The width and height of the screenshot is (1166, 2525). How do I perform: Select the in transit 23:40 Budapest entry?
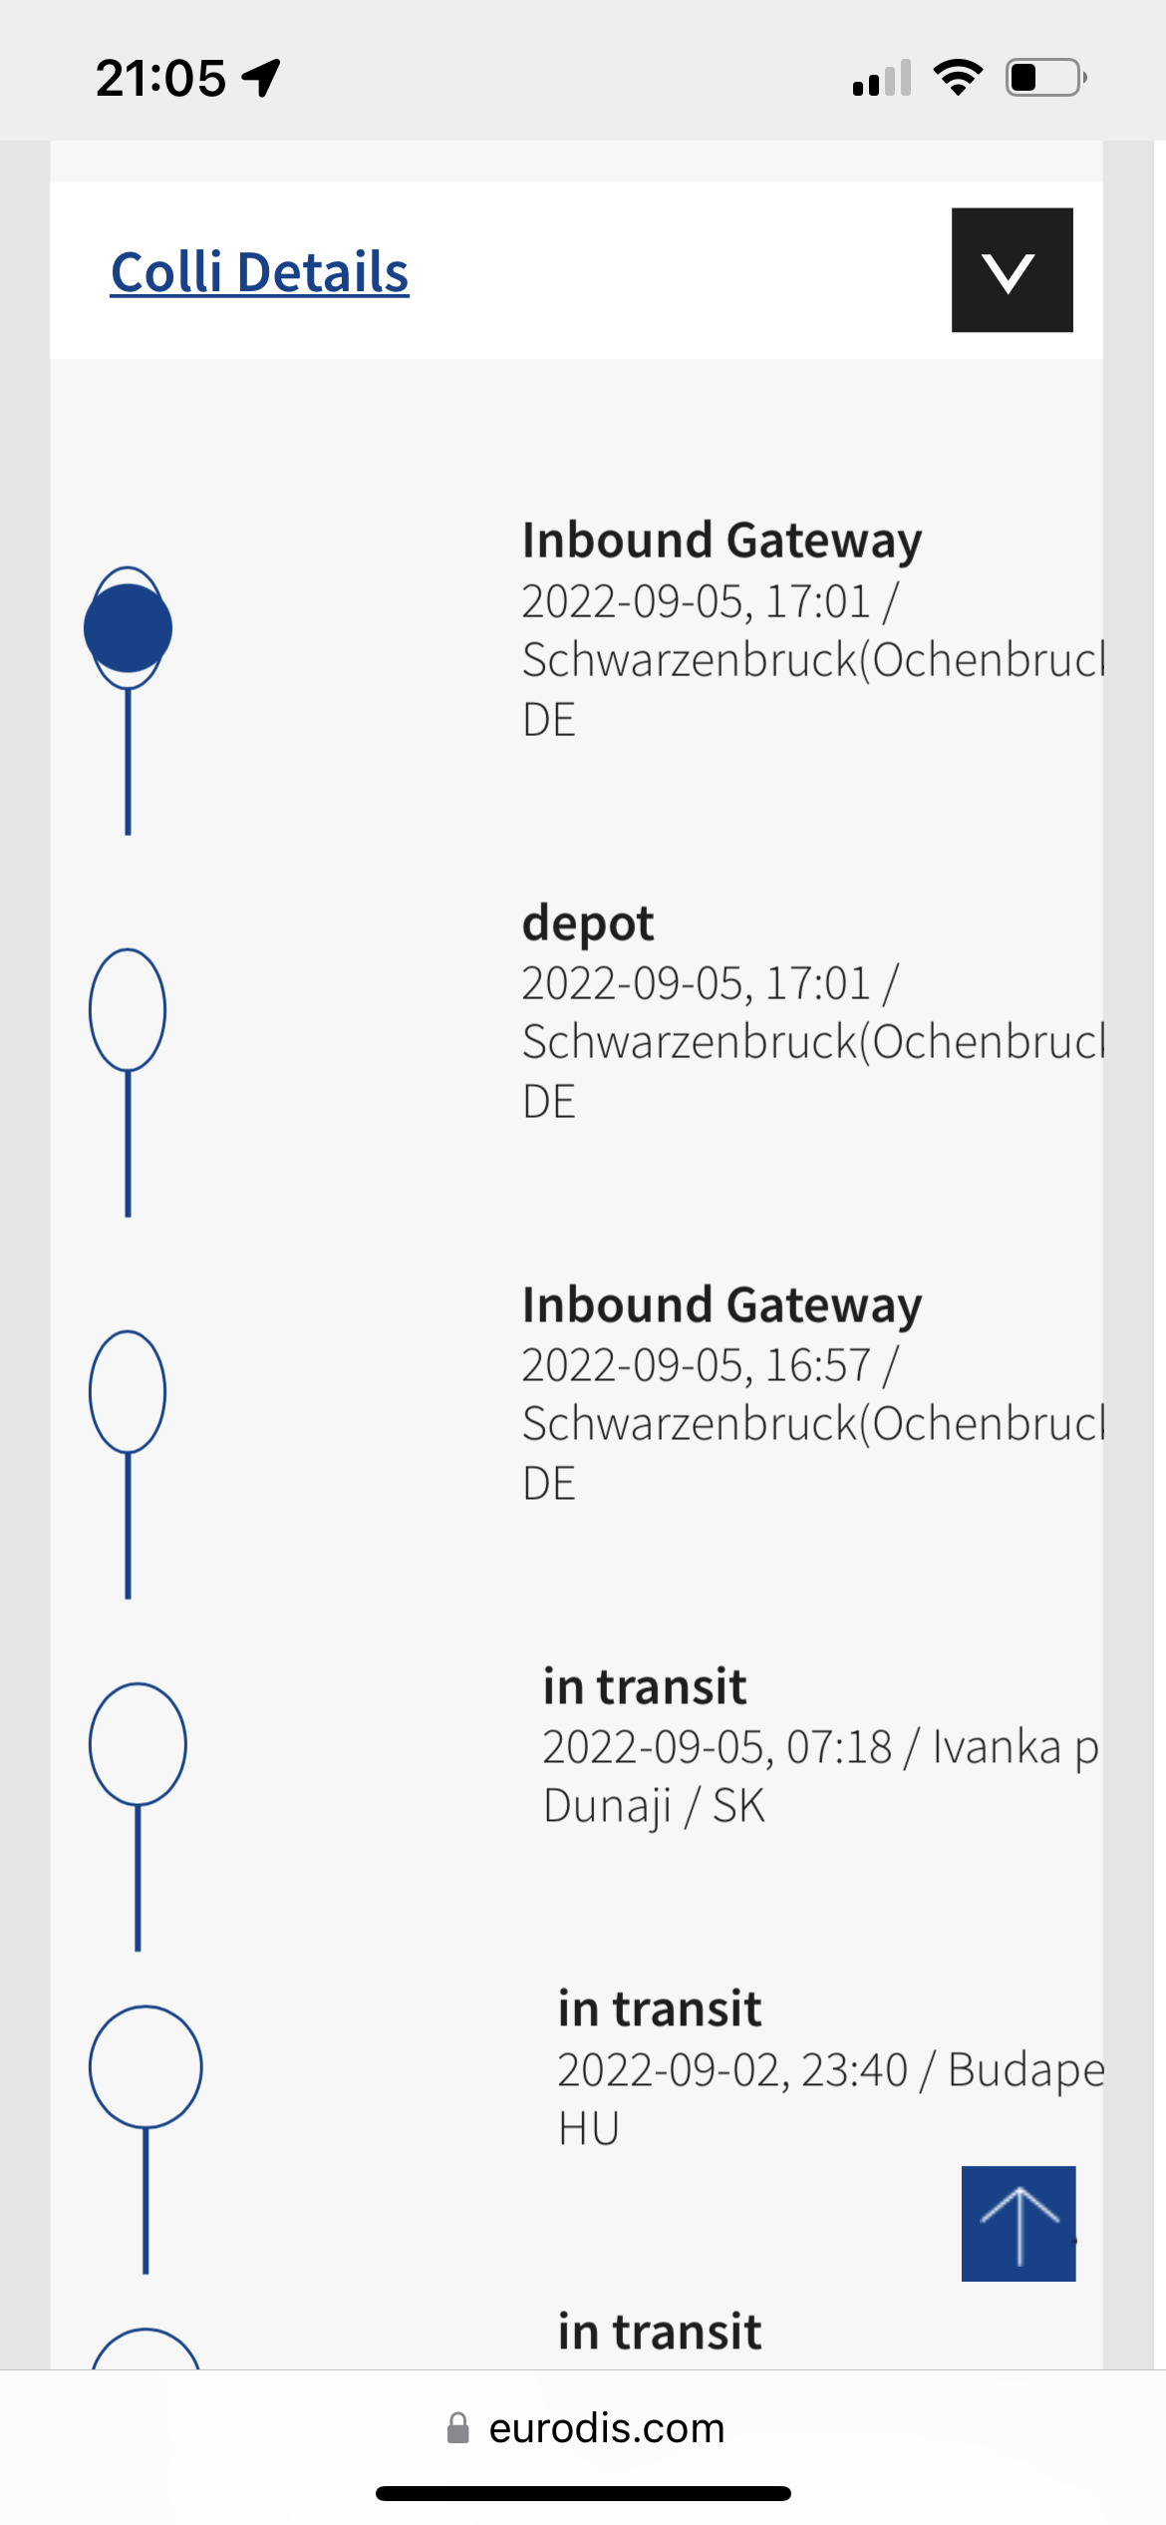(830, 2067)
